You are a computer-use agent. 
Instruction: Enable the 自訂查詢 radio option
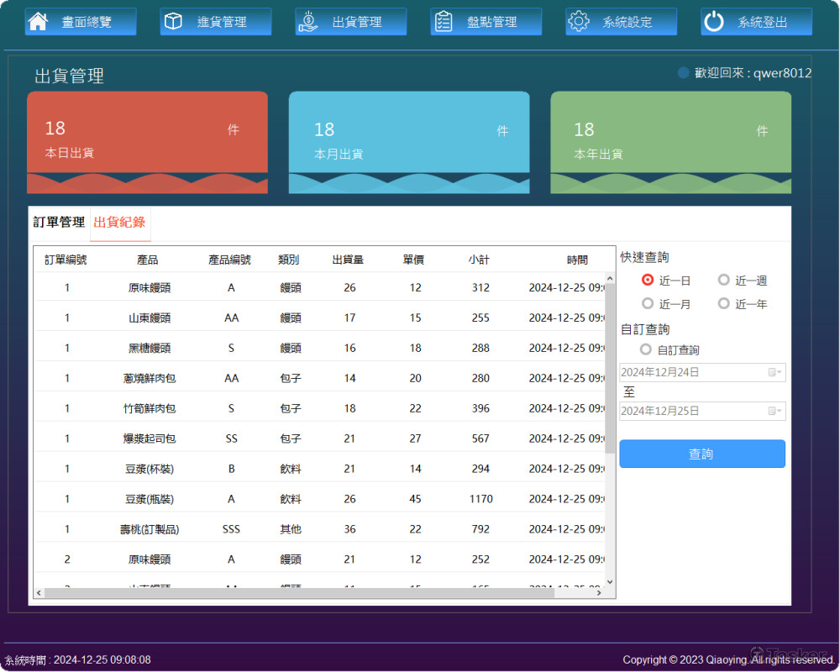pyautogui.click(x=646, y=349)
